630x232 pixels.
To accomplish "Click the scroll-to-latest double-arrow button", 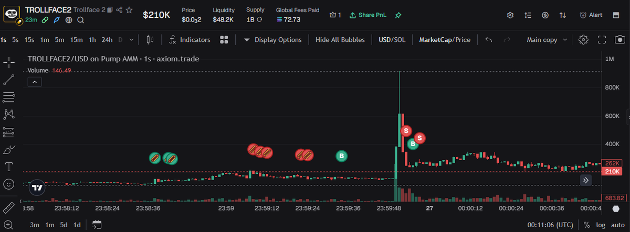I will point(586,180).
